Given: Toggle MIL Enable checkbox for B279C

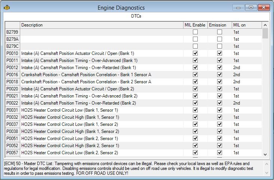Looking at the screenshot, I should (x=195, y=46).
